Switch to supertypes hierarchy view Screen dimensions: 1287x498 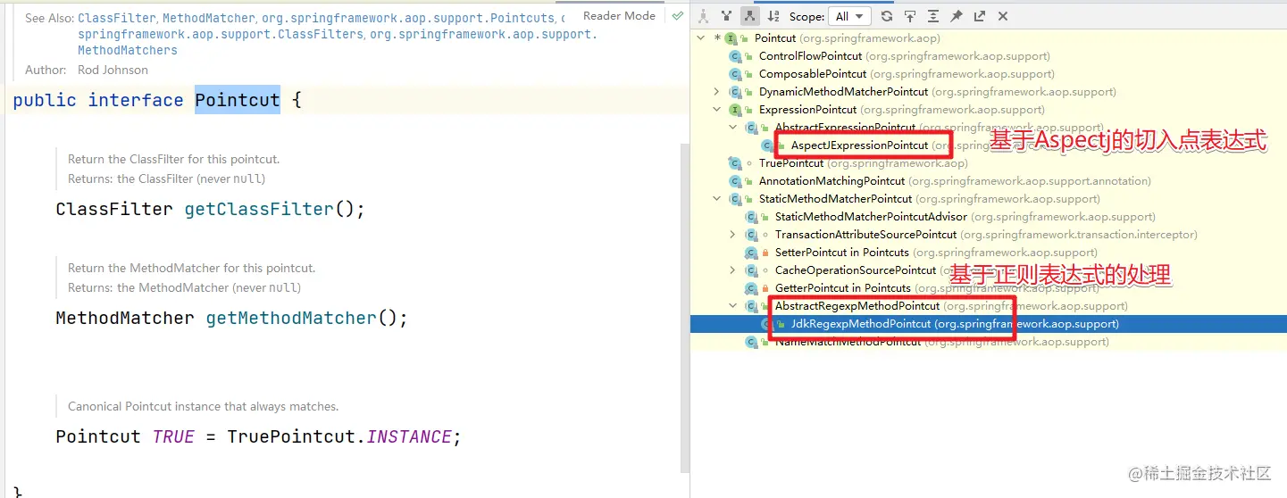726,16
